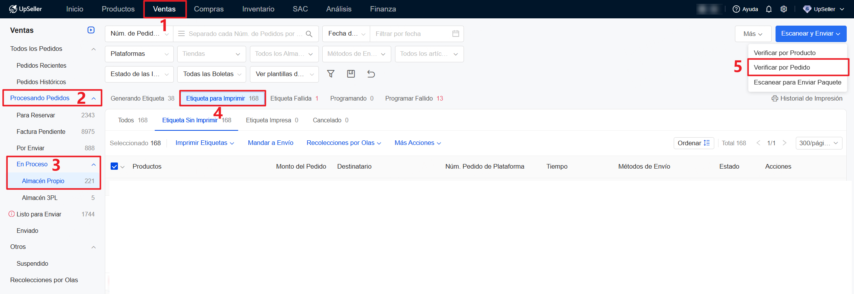Click the calendar icon in date filter
The width and height of the screenshot is (854, 294).
pos(456,34)
